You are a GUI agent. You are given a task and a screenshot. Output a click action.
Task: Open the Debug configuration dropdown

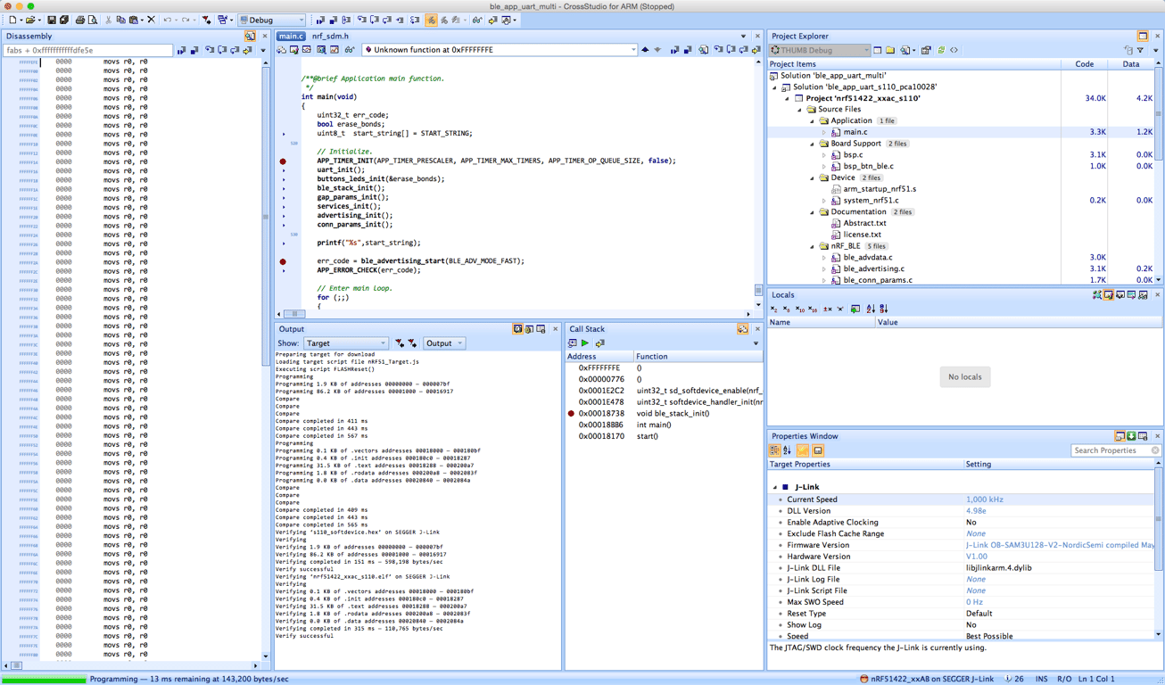[272, 20]
